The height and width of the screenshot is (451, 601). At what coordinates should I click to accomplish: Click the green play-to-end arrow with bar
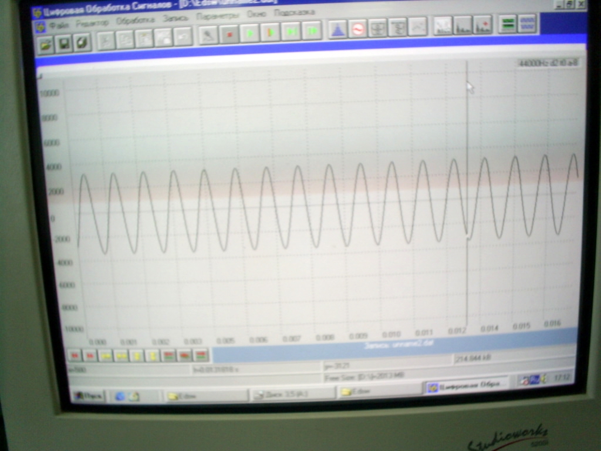(x=291, y=32)
